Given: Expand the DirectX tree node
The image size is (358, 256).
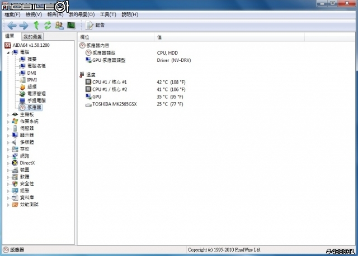Looking at the screenshot, I should pyautogui.click(x=8, y=163).
